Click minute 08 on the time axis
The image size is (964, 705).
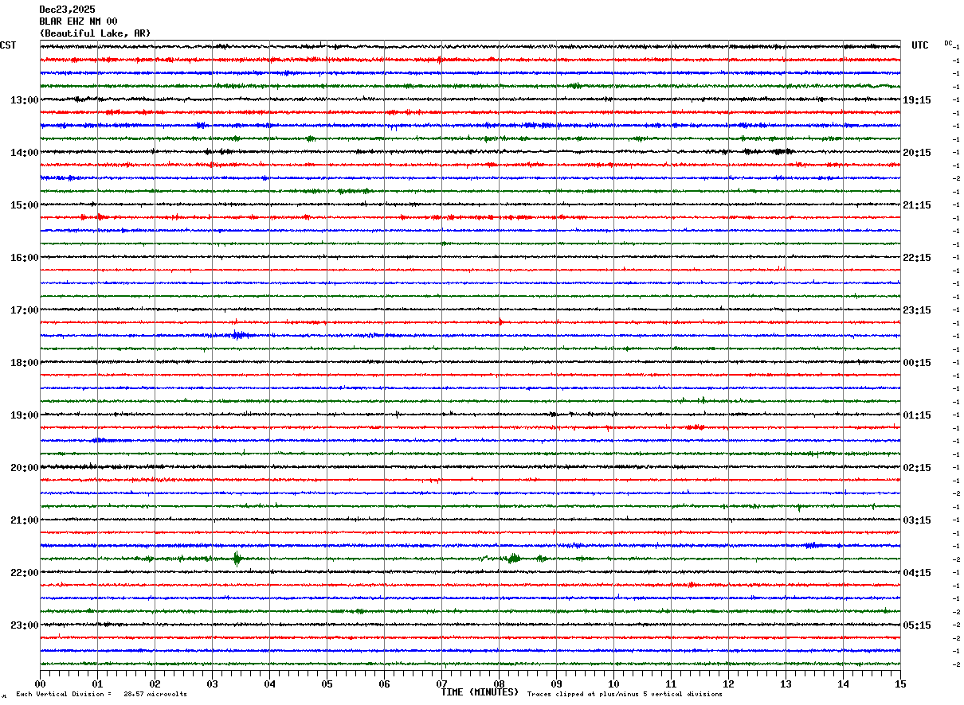tap(499, 684)
